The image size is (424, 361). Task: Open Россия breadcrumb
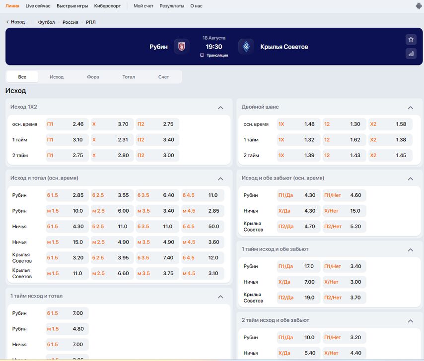tap(71, 22)
